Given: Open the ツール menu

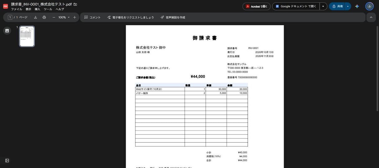Looking at the screenshot, I should click(x=48, y=9).
